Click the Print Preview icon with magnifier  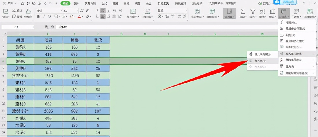tap(39, 3)
